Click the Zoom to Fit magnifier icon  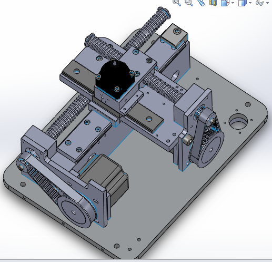coord(177,3)
